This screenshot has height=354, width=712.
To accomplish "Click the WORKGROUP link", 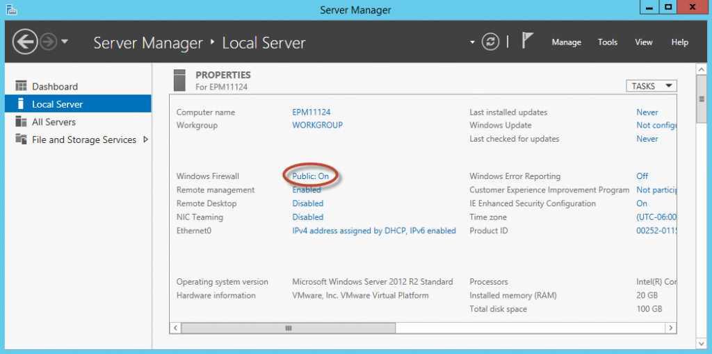I will [317, 125].
